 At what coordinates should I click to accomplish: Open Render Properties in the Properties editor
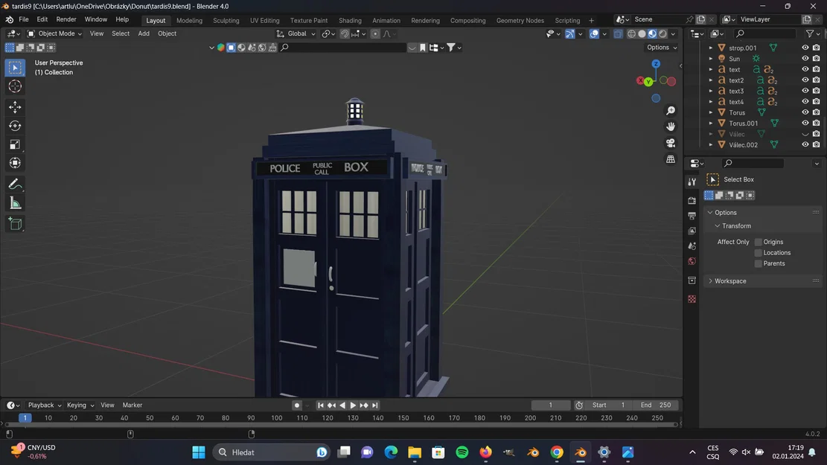pyautogui.click(x=692, y=199)
